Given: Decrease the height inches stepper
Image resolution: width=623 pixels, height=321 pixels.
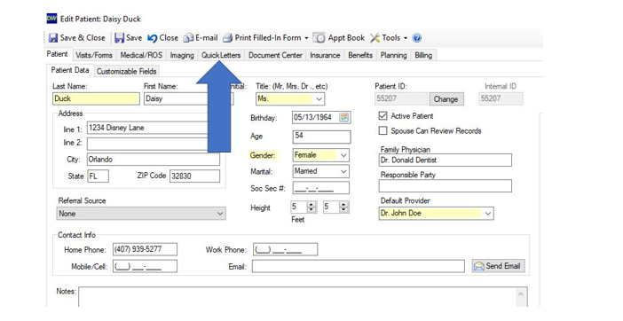Looking at the screenshot, I should pos(344,210).
